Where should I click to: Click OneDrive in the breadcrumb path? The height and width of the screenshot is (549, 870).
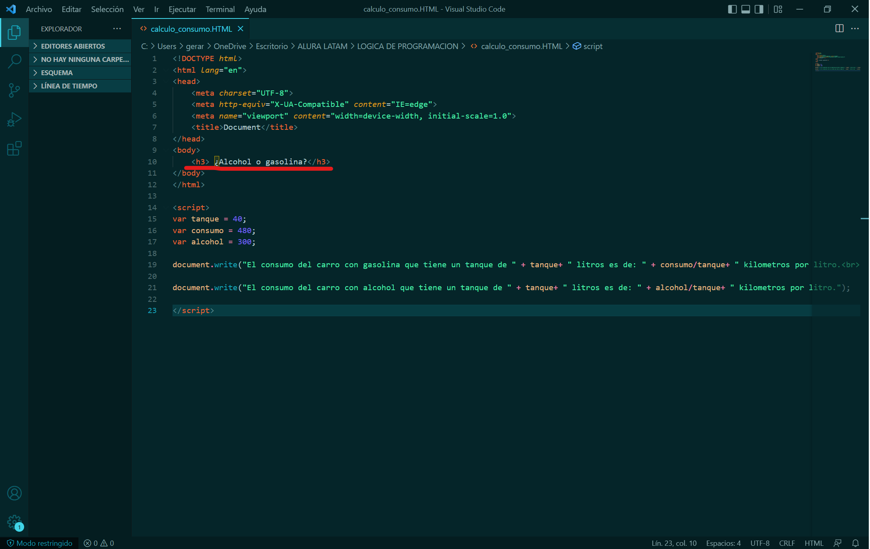pos(230,46)
